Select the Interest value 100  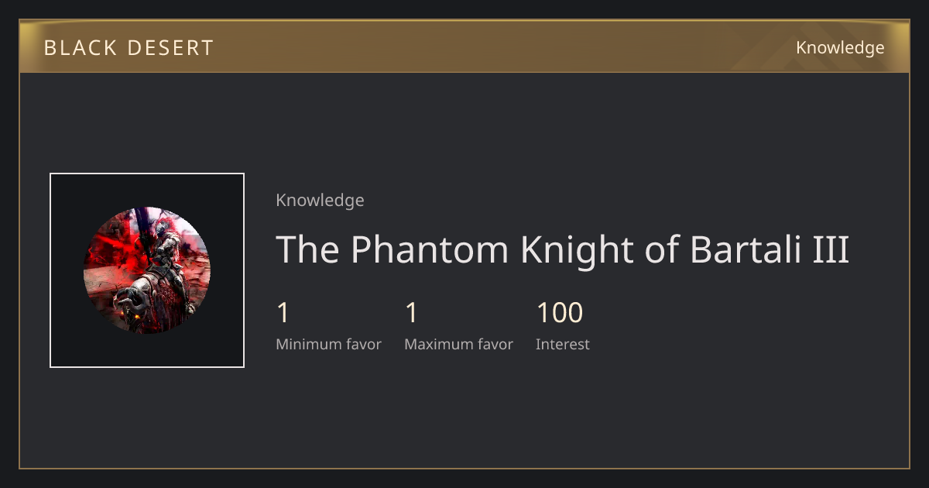[559, 314]
